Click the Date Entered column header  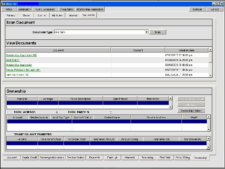120,99
